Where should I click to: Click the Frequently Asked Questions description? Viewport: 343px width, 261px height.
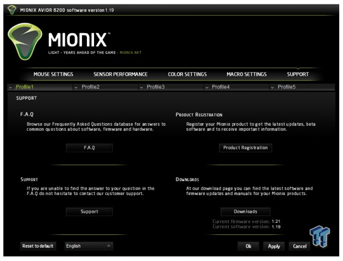coord(96,127)
